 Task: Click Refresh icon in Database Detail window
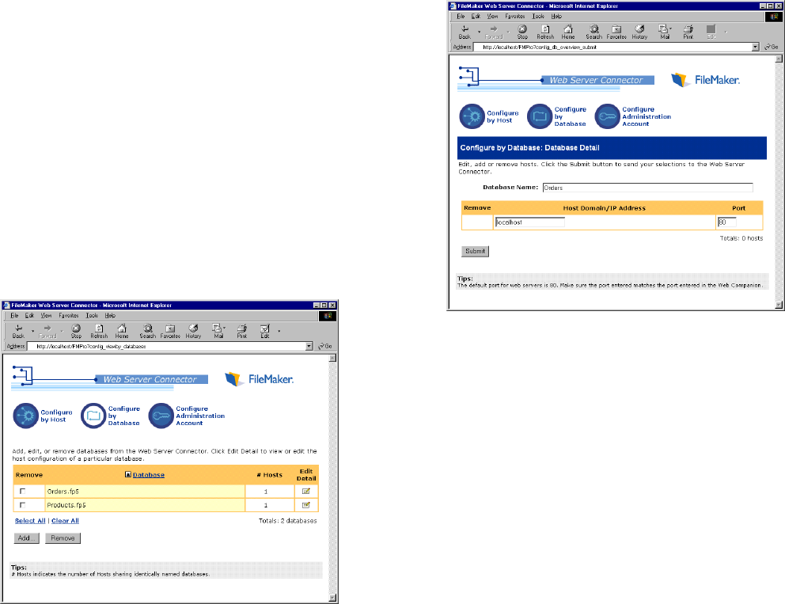tap(545, 32)
